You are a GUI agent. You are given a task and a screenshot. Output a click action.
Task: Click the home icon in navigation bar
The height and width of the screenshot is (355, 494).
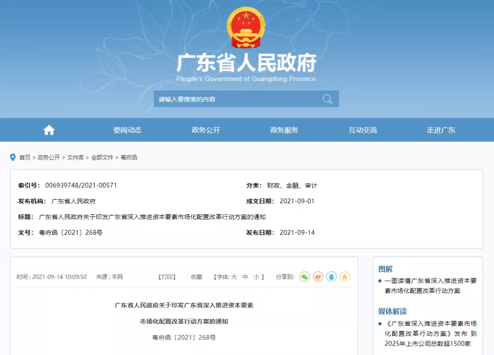(x=49, y=130)
